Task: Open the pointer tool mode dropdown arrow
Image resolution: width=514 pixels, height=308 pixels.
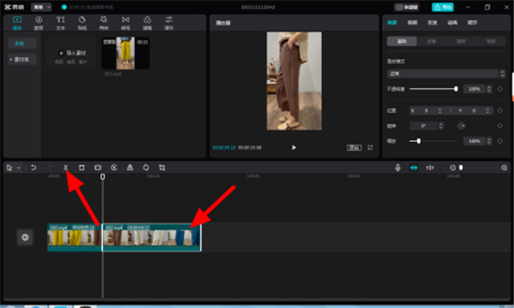Action: point(19,168)
